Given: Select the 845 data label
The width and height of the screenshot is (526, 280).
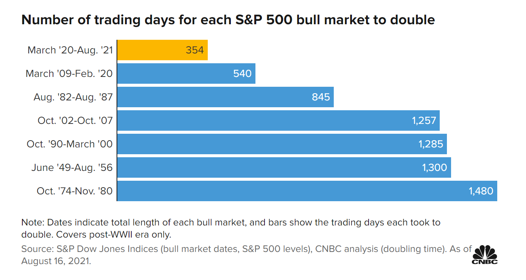Looking at the screenshot, I should coord(321,97).
